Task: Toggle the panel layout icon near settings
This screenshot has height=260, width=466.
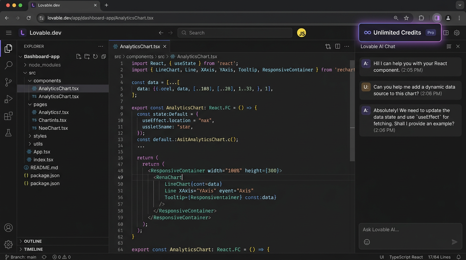Action: 446,33
